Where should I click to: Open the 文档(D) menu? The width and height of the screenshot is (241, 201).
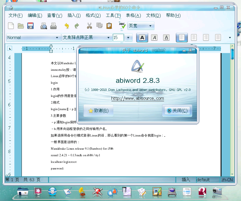pyautogui.click(x=153, y=15)
